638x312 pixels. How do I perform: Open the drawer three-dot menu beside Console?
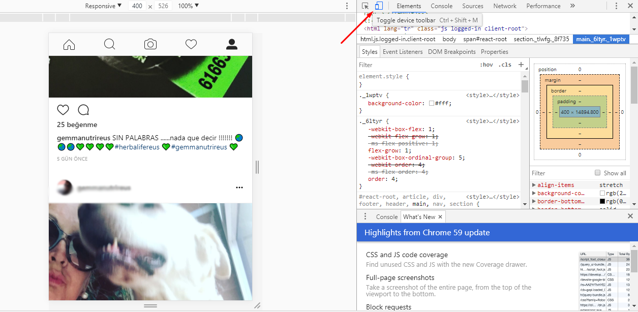point(365,216)
